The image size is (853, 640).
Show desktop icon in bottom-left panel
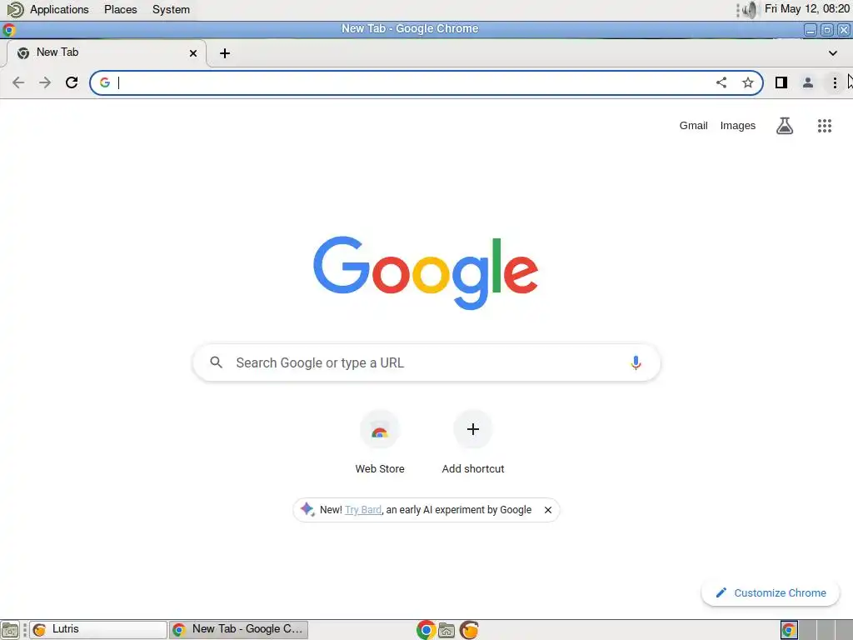[10, 630]
